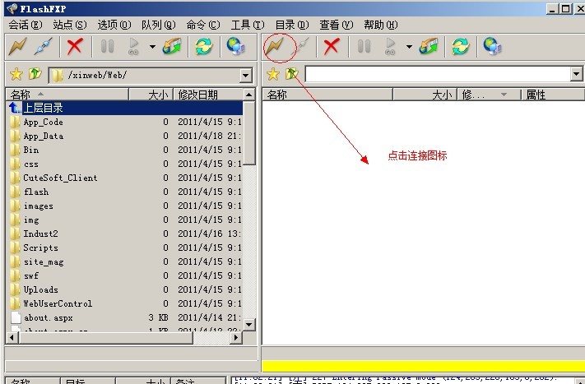
Task: Sort left pane by 大小 column header
Action: tap(151, 95)
